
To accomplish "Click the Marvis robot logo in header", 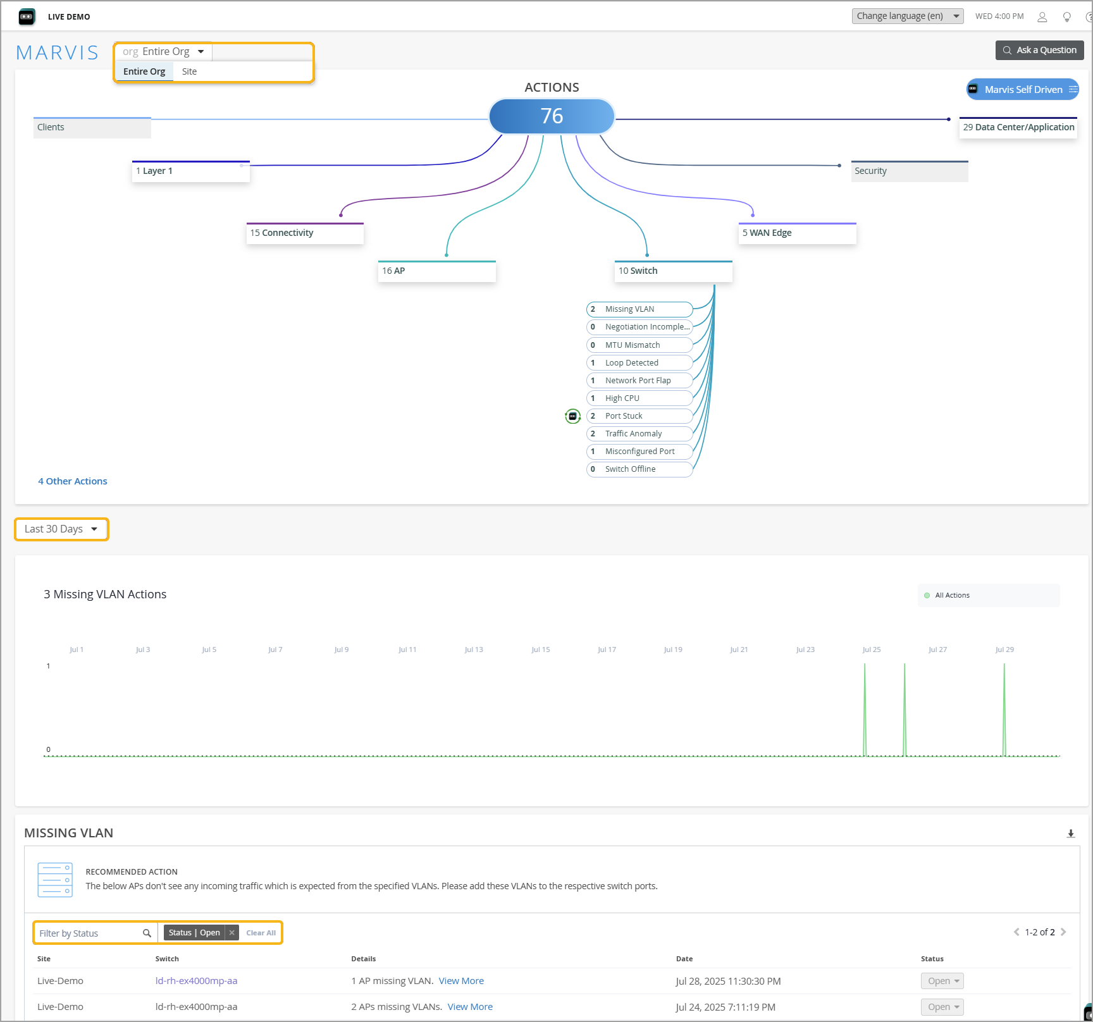I will (27, 16).
